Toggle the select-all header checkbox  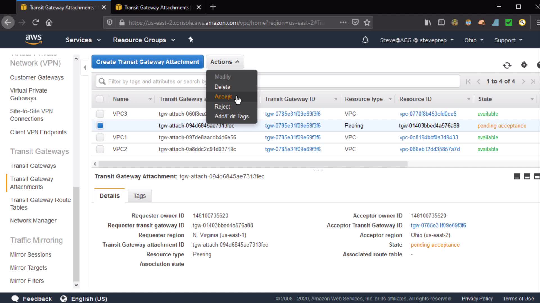[100, 99]
